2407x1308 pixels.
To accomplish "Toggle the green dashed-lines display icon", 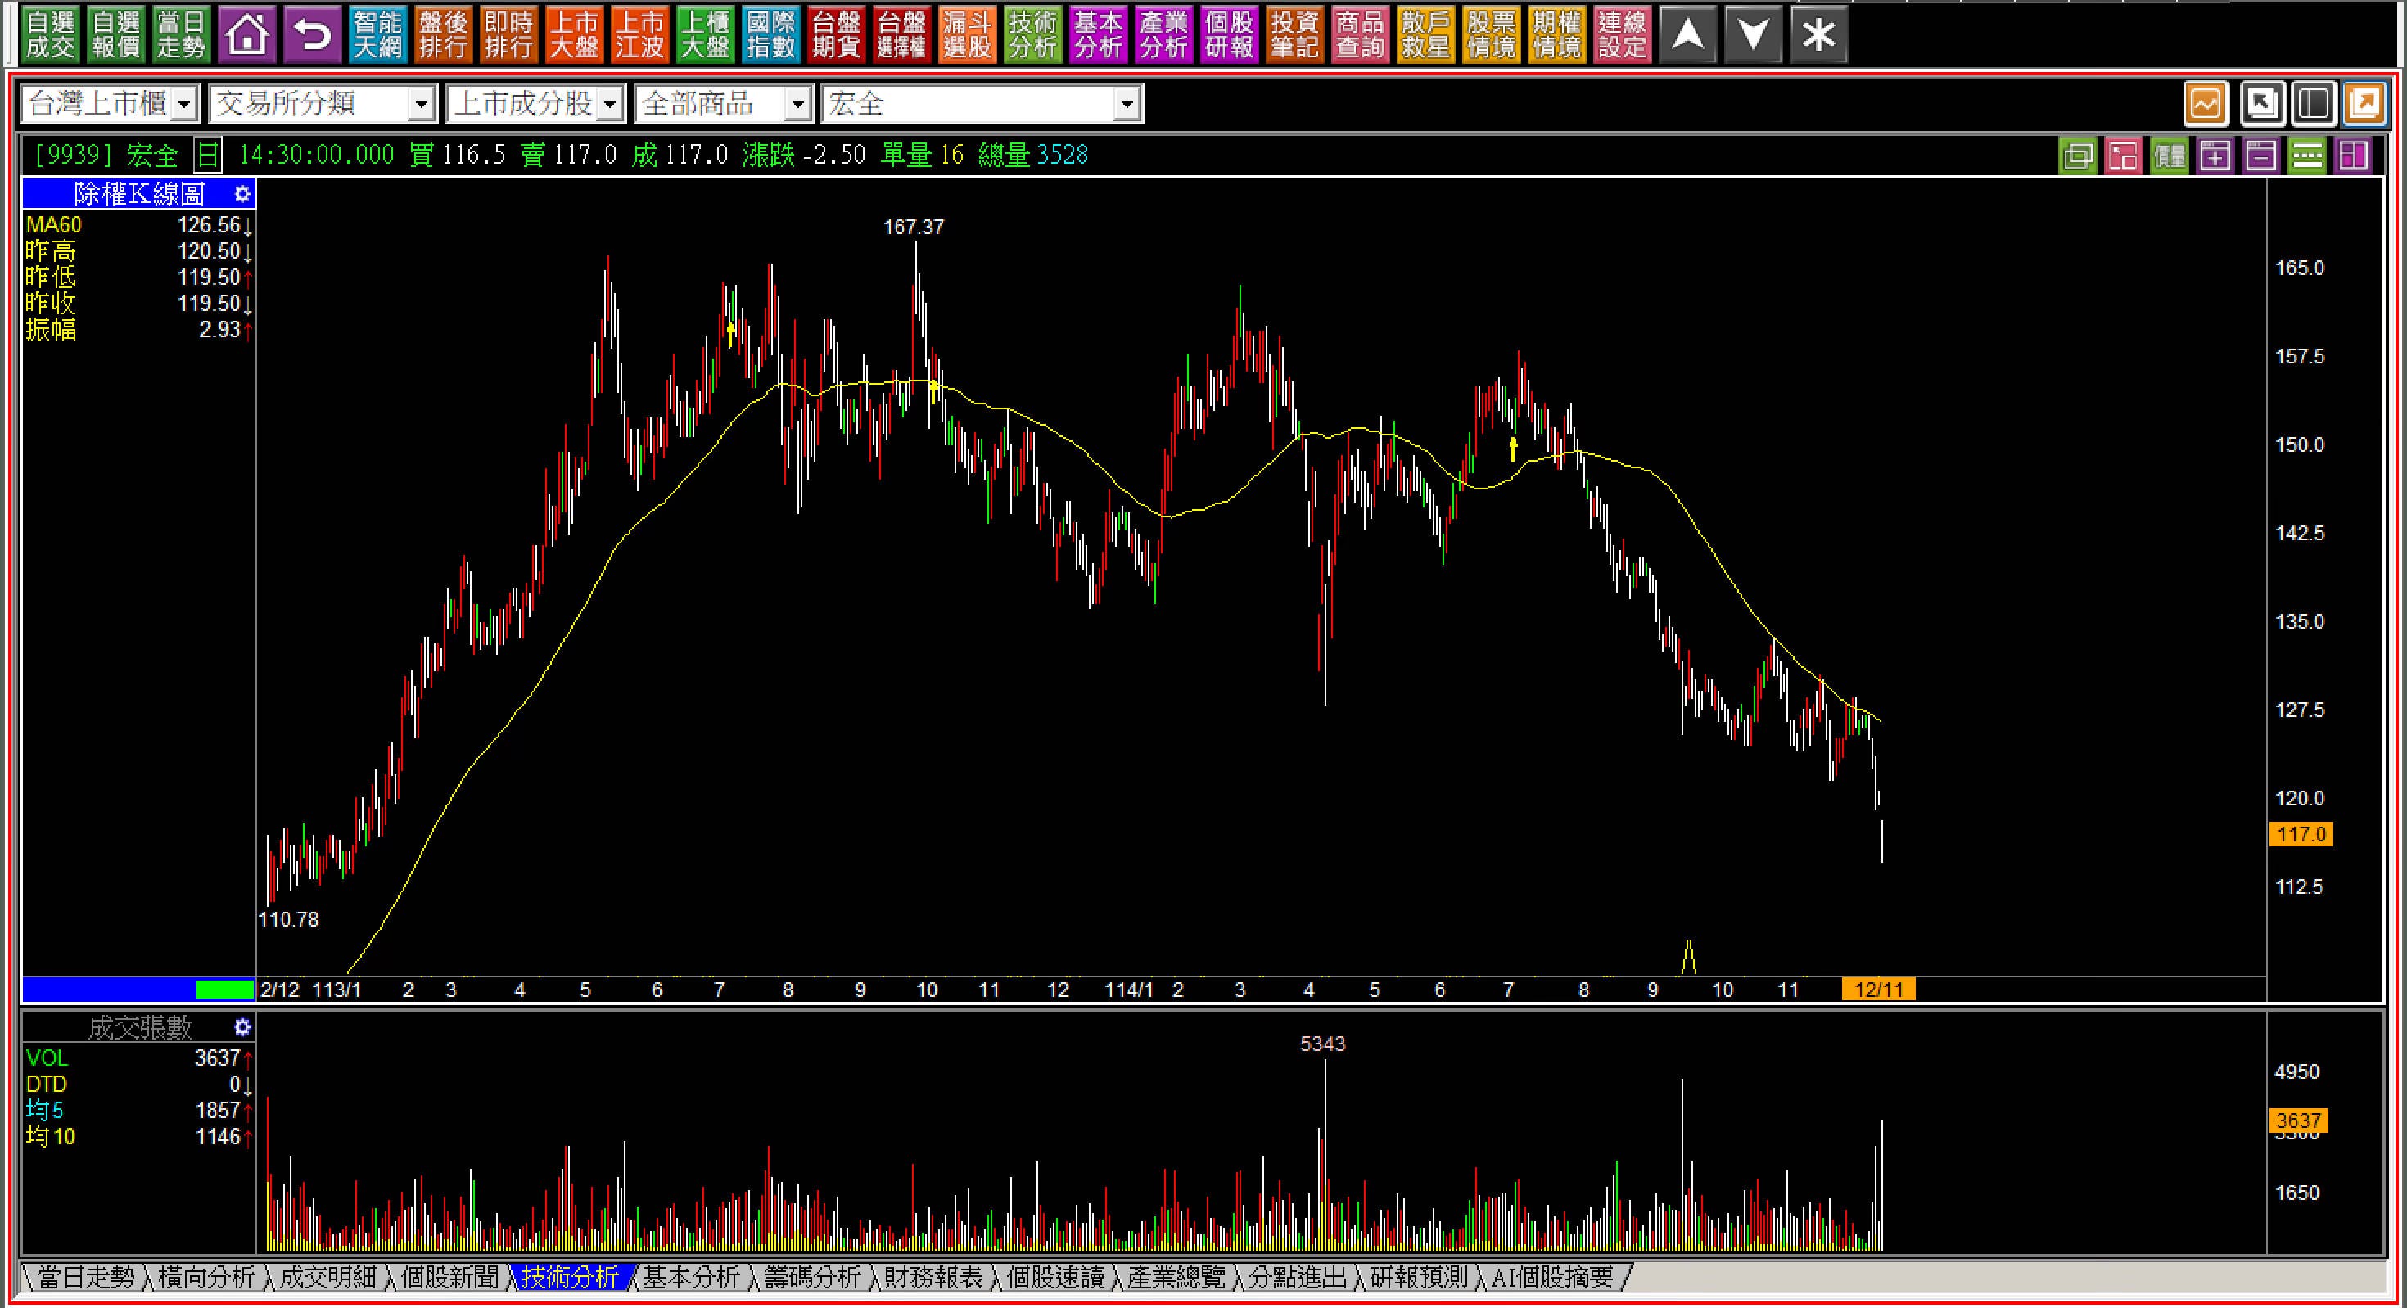I will click(x=2307, y=156).
